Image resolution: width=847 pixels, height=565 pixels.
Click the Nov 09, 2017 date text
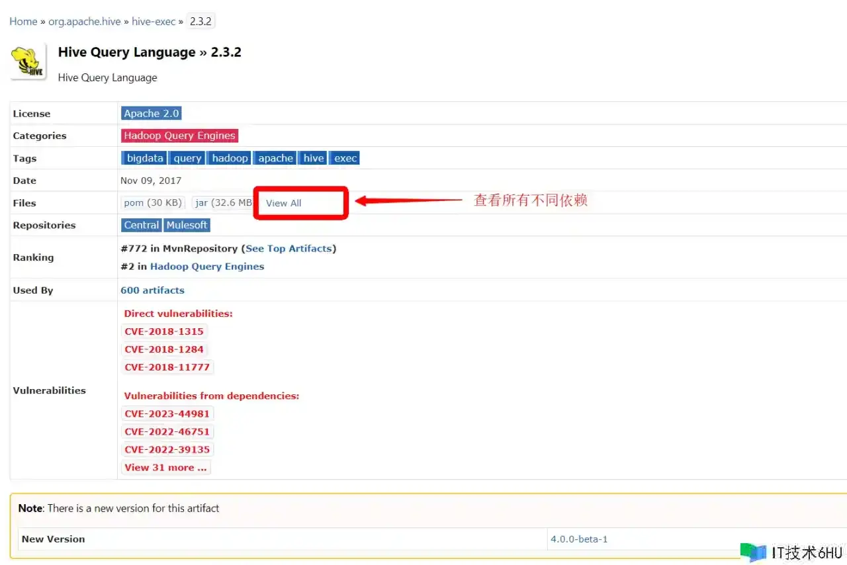(x=151, y=180)
